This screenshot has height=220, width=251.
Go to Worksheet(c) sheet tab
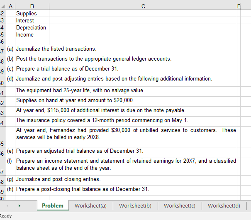tap(180, 205)
